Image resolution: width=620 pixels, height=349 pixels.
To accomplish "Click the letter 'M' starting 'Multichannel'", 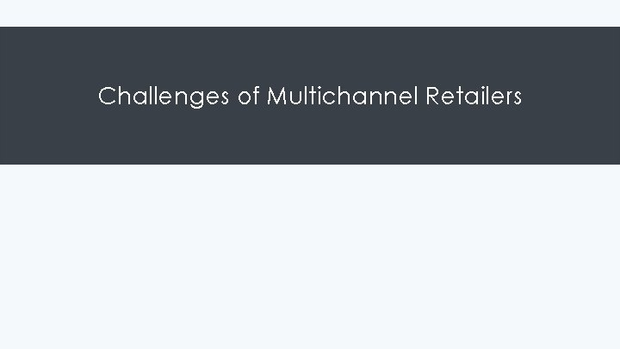I will click(x=276, y=96).
